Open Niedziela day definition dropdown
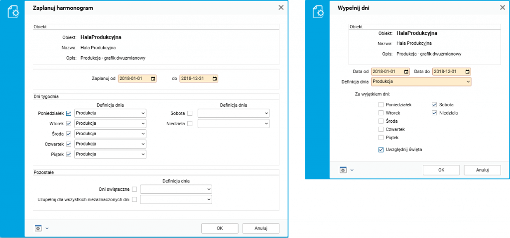 [234, 123]
